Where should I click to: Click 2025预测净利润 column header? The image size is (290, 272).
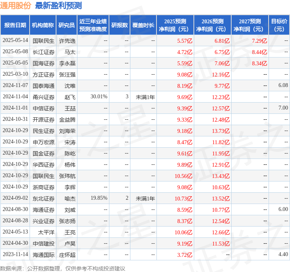pos(175,25)
